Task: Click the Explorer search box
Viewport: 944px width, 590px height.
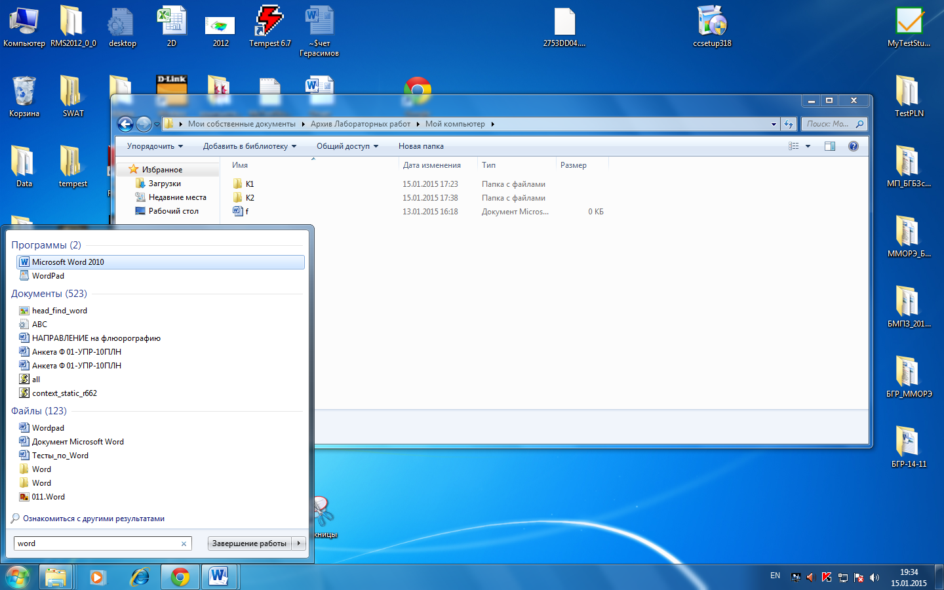Action: pos(834,124)
